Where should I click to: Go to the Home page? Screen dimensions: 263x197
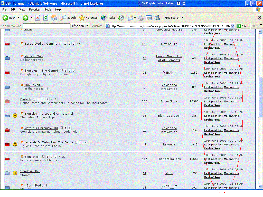point(54,18)
